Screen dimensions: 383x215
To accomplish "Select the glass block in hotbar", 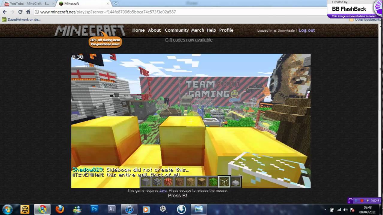I will [224, 182].
